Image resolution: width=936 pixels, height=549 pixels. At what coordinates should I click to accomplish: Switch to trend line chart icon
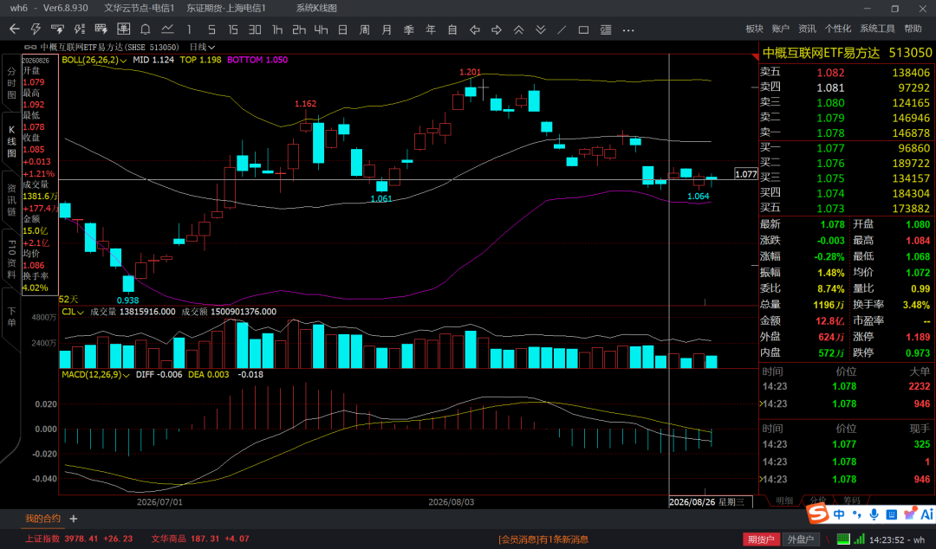click(x=168, y=29)
